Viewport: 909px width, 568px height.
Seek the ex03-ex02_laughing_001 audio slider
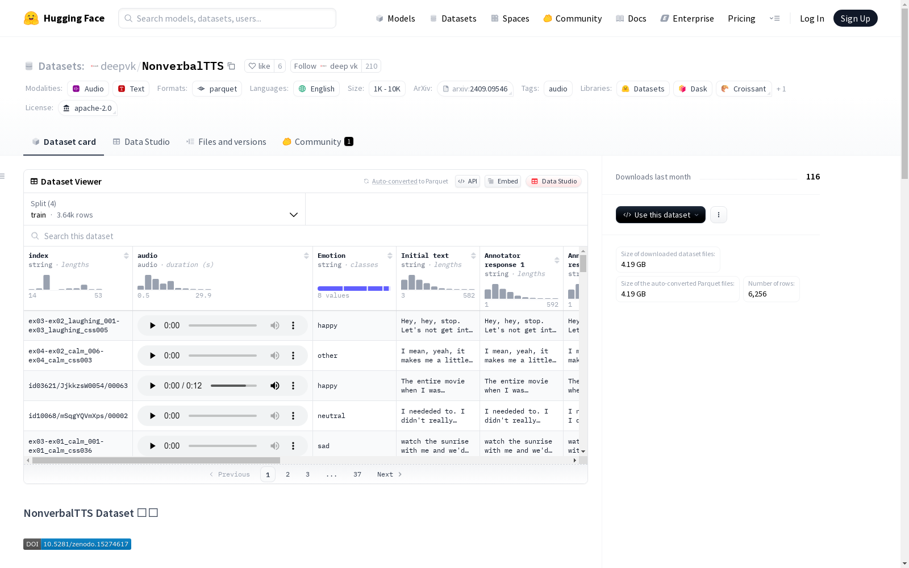[x=223, y=325]
